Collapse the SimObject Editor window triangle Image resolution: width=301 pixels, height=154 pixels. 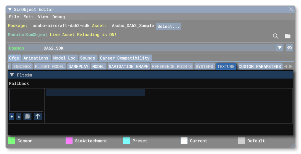pyautogui.click(x=10, y=9)
